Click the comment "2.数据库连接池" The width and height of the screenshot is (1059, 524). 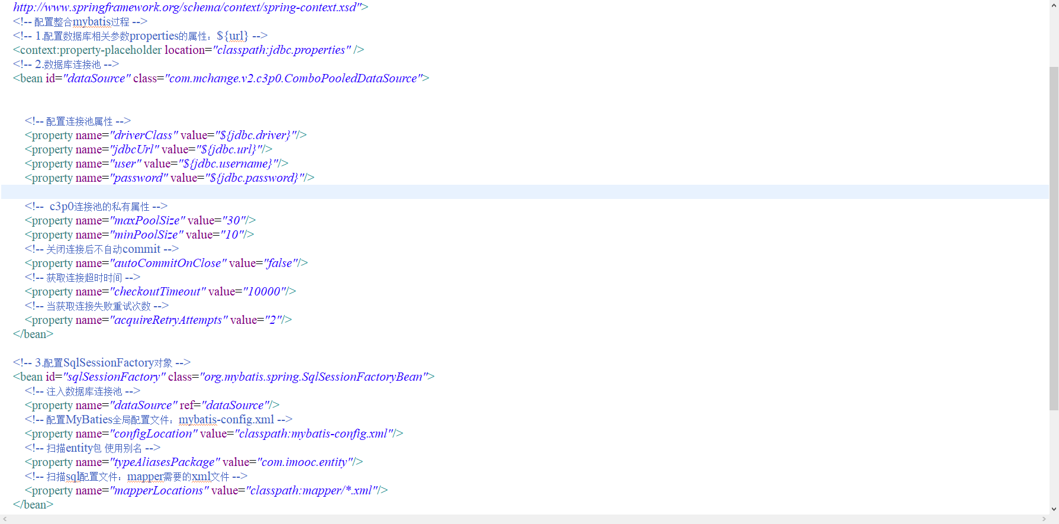point(66,65)
